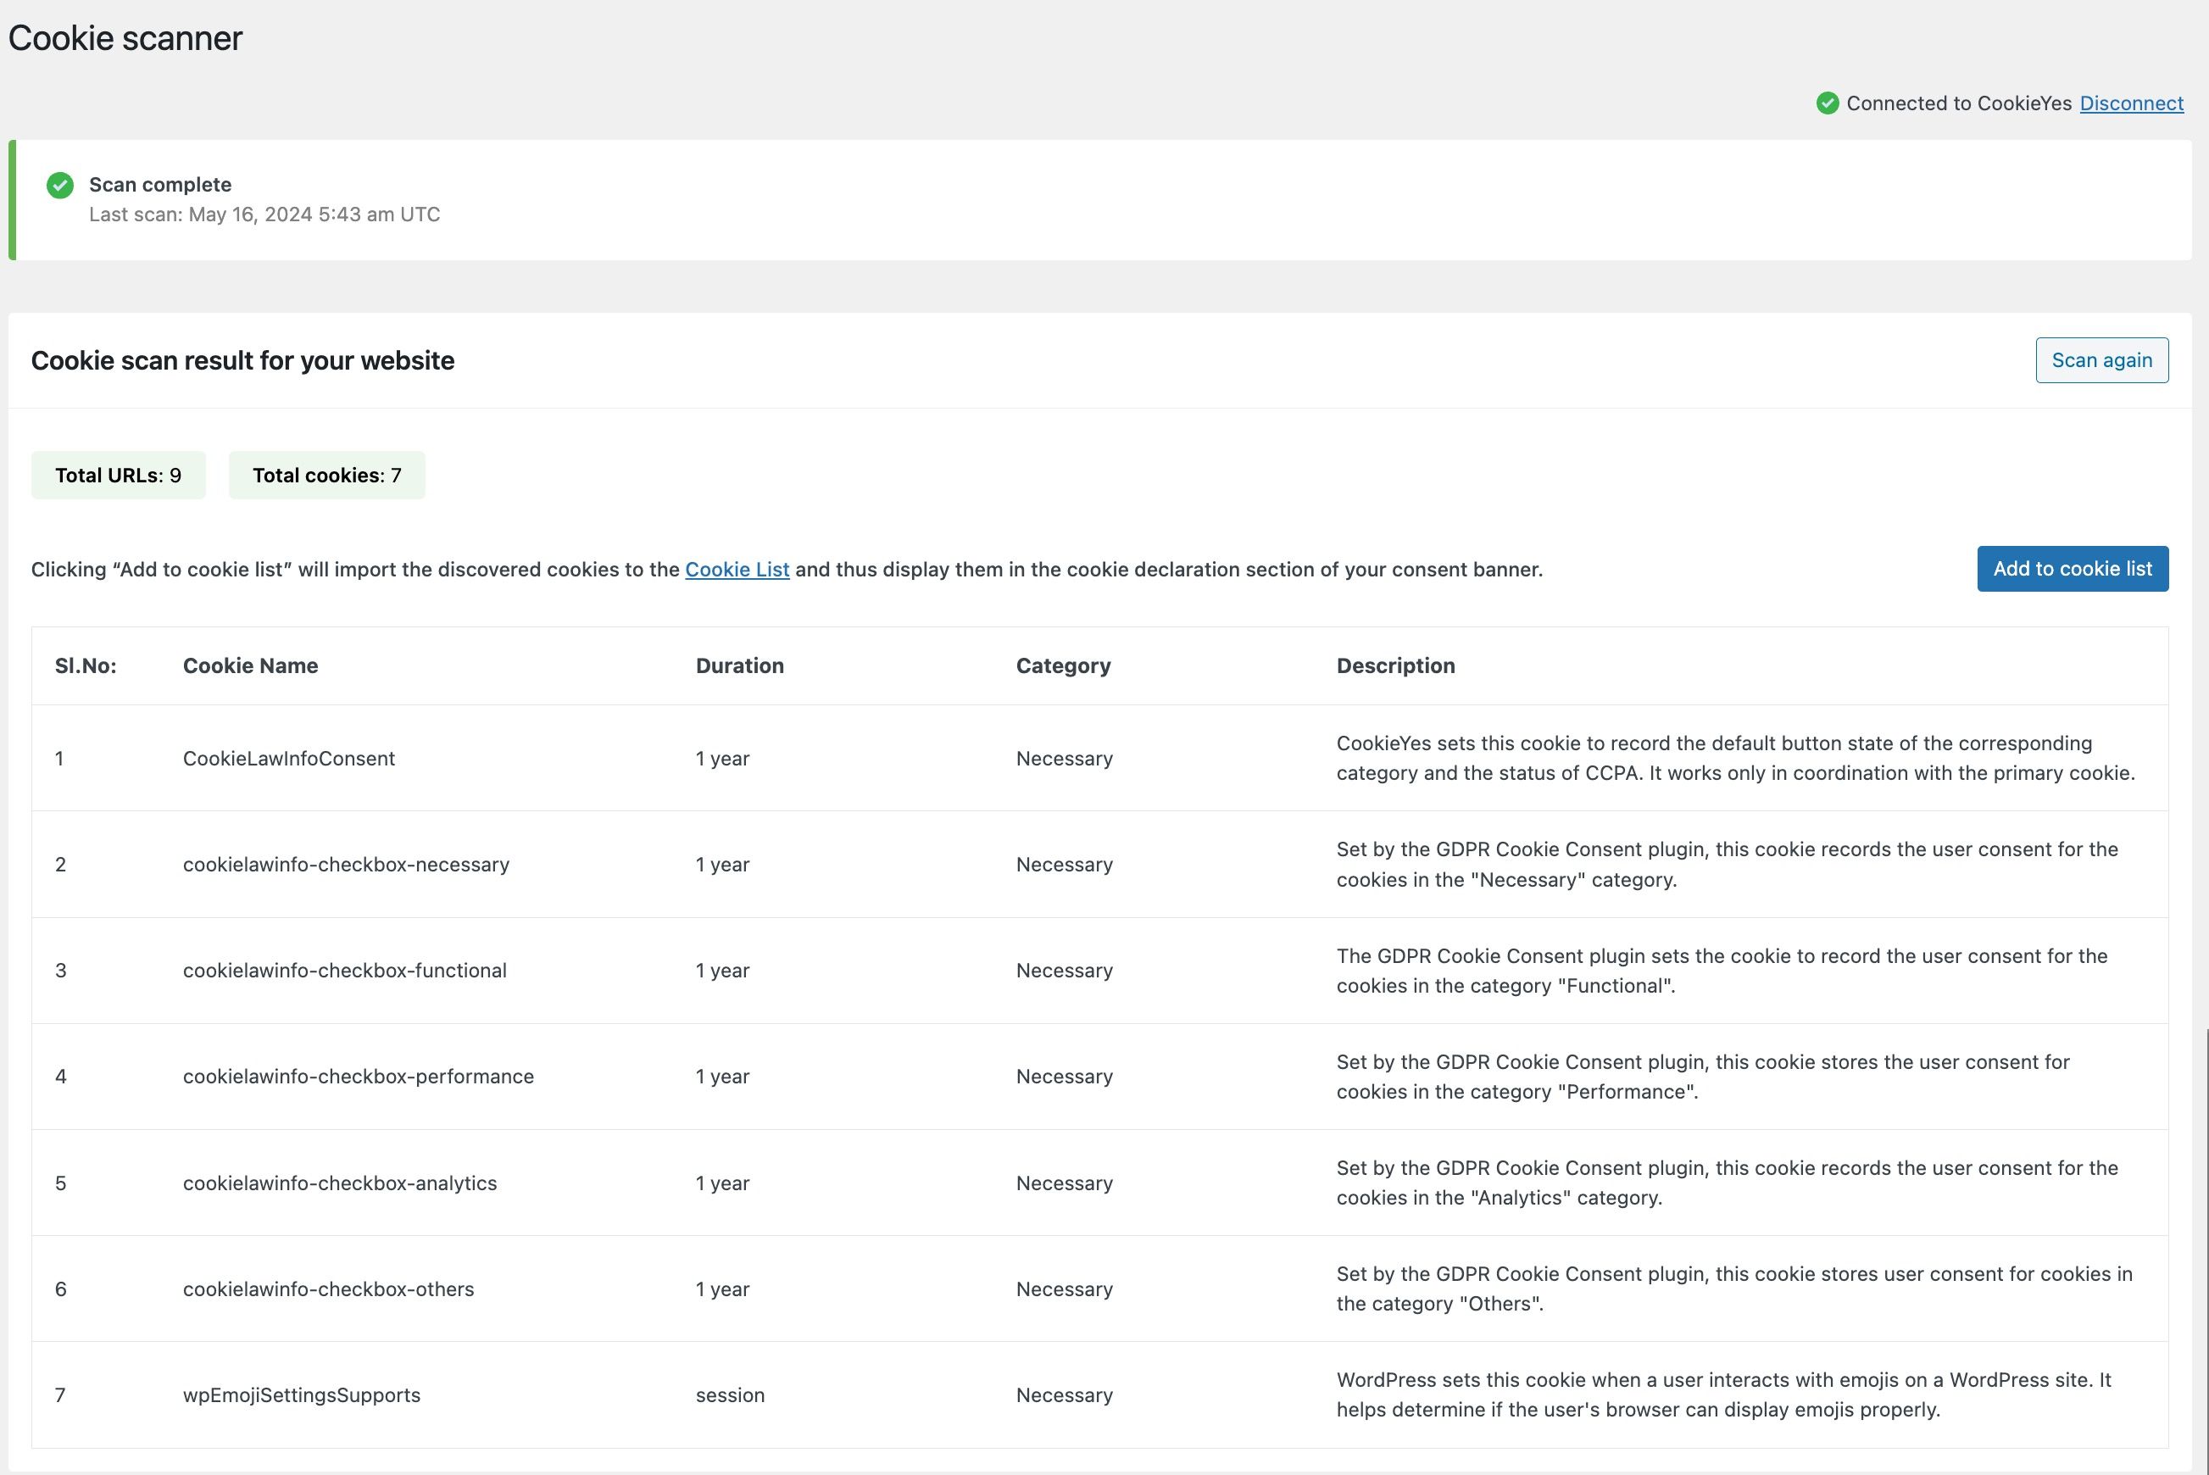This screenshot has height=1475, width=2209.
Task: Click the Category column header
Action: point(1064,666)
